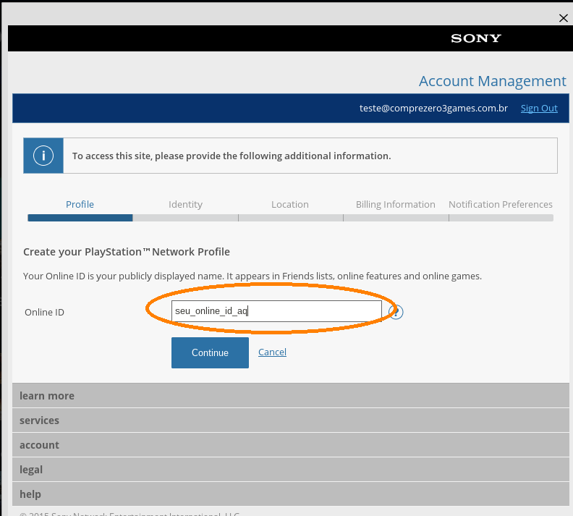This screenshot has height=516, width=573.
Task: Click the Continue button
Action: click(210, 352)
